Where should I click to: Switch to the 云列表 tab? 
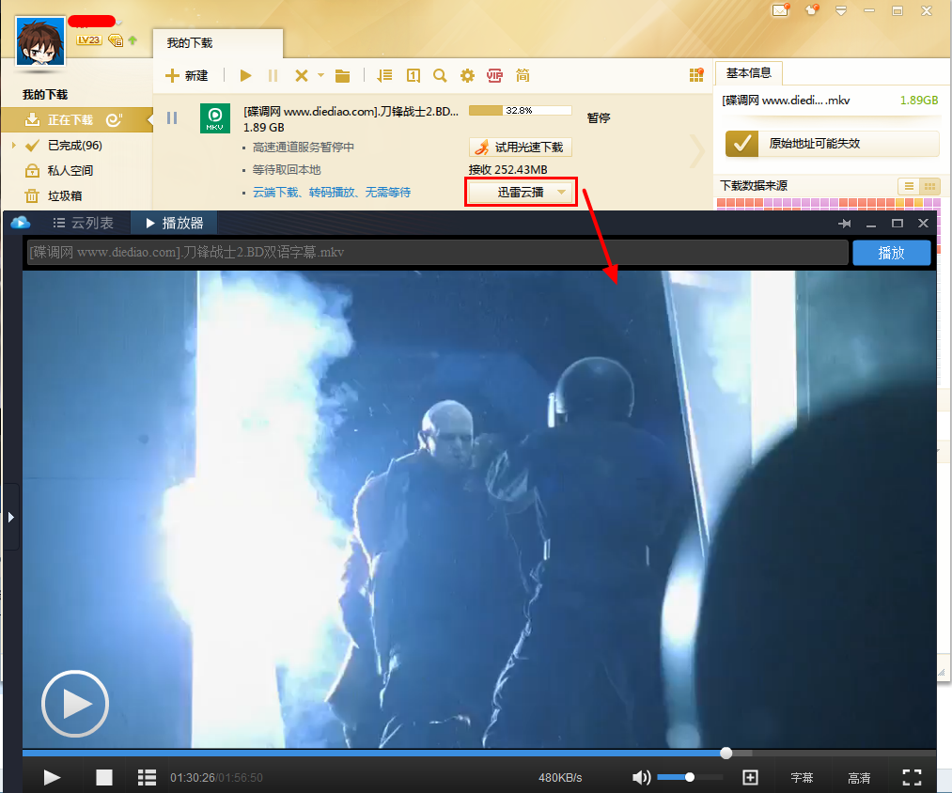[83, 223]
